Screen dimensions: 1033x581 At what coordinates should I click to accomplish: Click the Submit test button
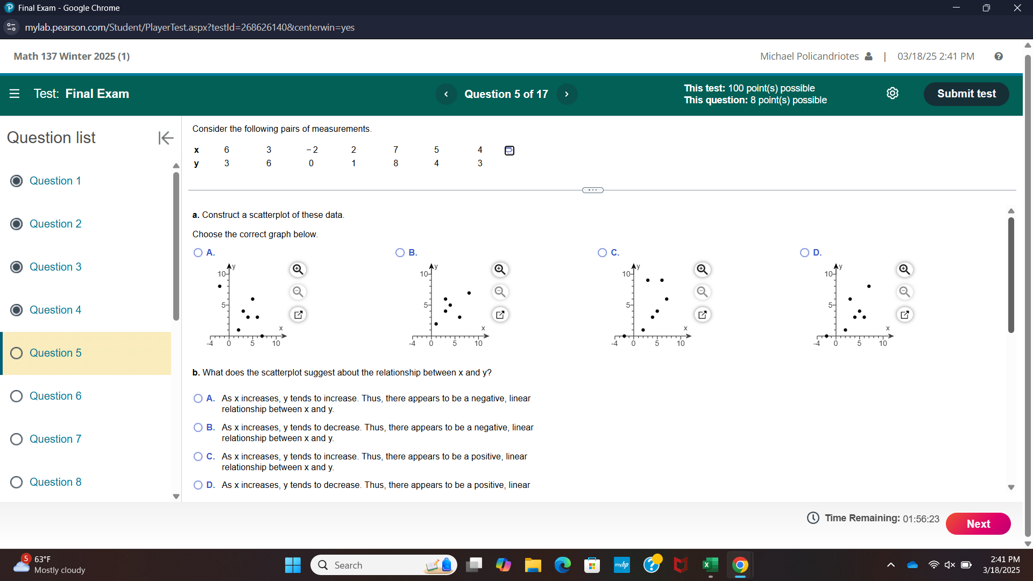click(x=966, y=94)
